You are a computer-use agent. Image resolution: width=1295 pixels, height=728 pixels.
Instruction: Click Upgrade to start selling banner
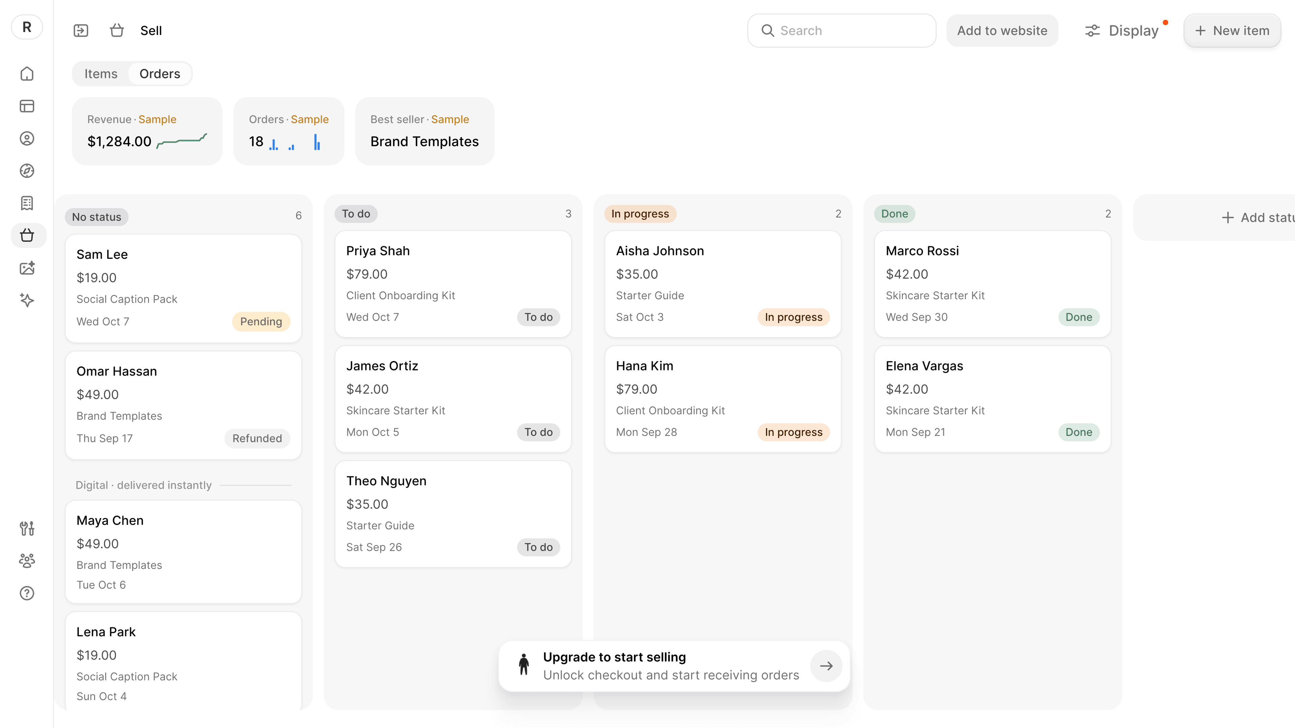point(674,666)
